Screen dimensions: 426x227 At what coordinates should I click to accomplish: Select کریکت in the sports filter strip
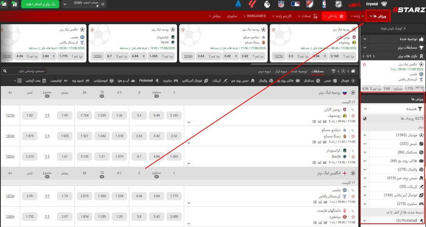point(220,81)
